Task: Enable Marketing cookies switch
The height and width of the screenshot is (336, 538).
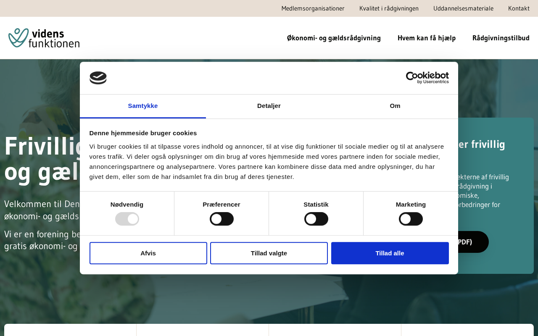Action: [411, 219]
